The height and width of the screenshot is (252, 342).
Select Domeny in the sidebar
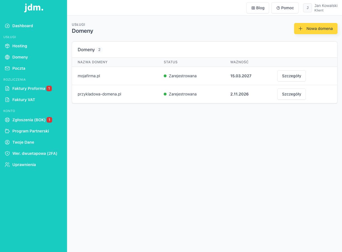point(34,57)
